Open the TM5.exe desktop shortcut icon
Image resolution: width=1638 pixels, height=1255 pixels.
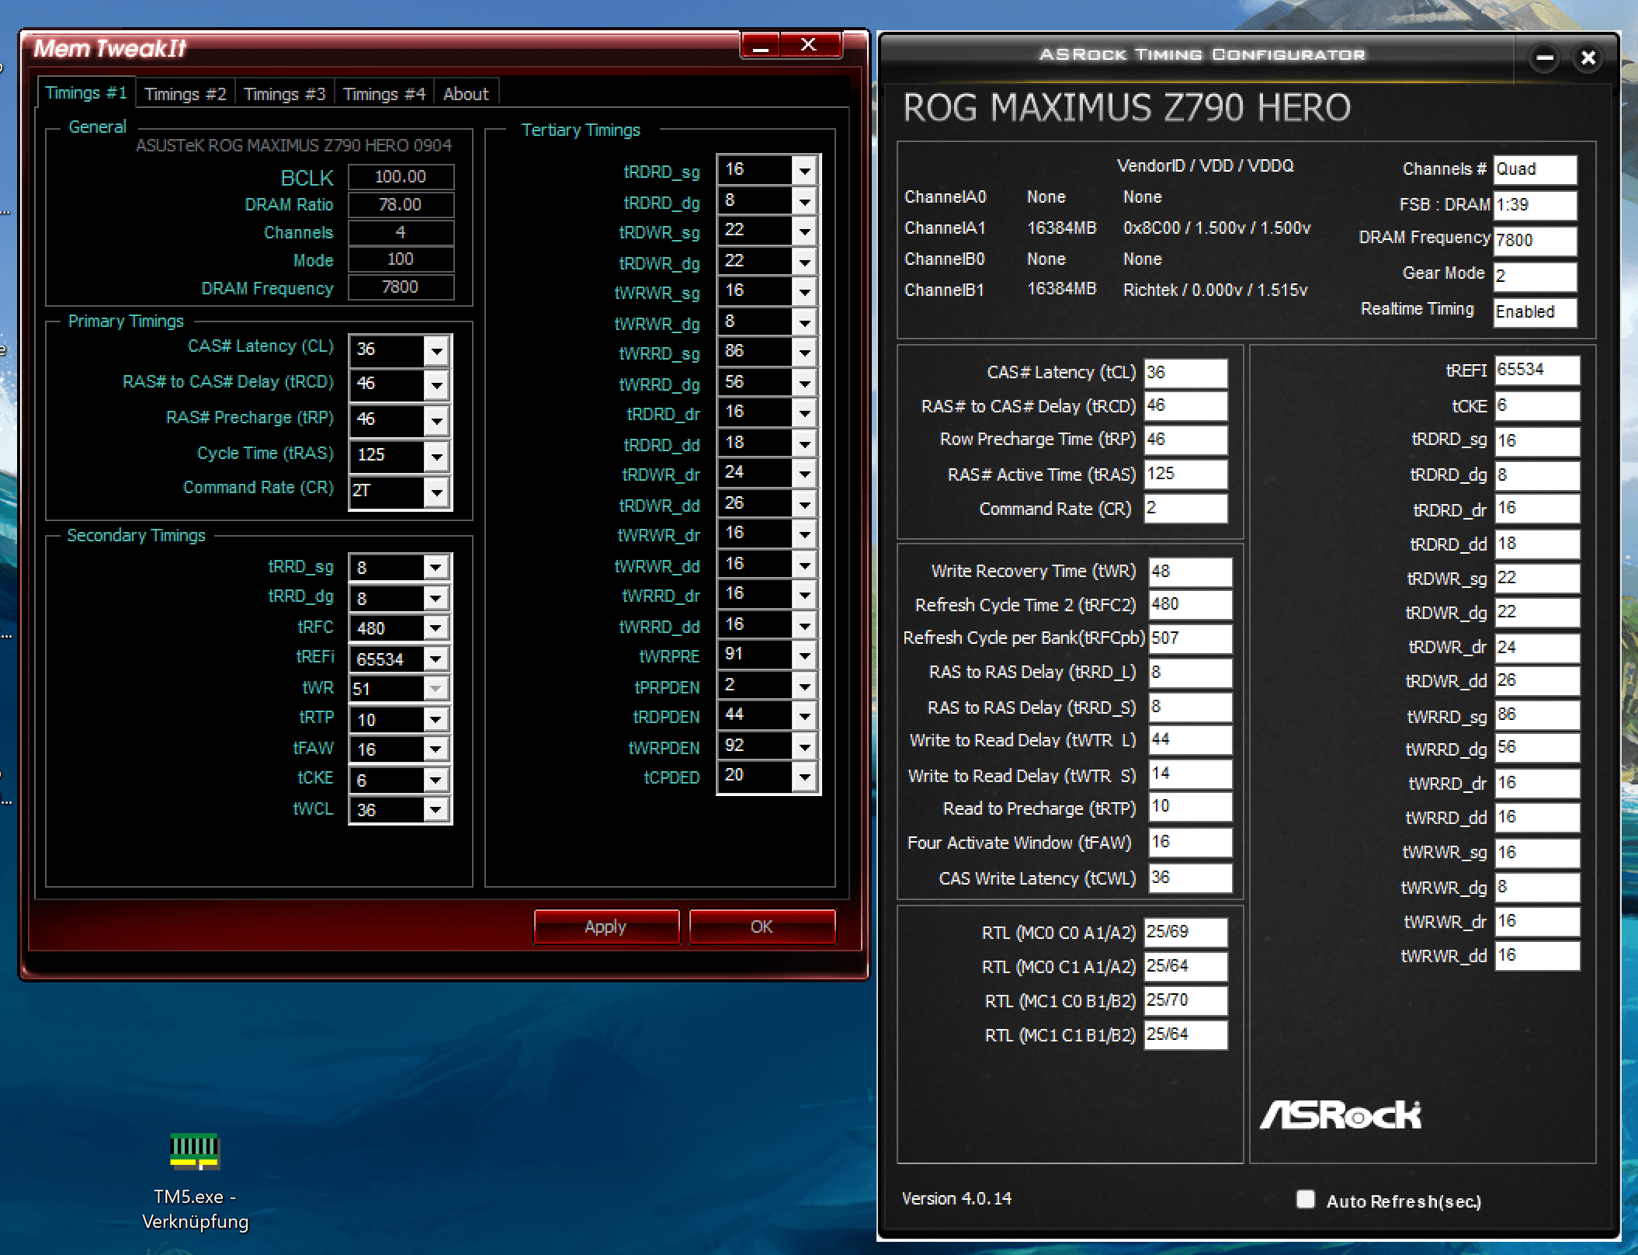195,1152
